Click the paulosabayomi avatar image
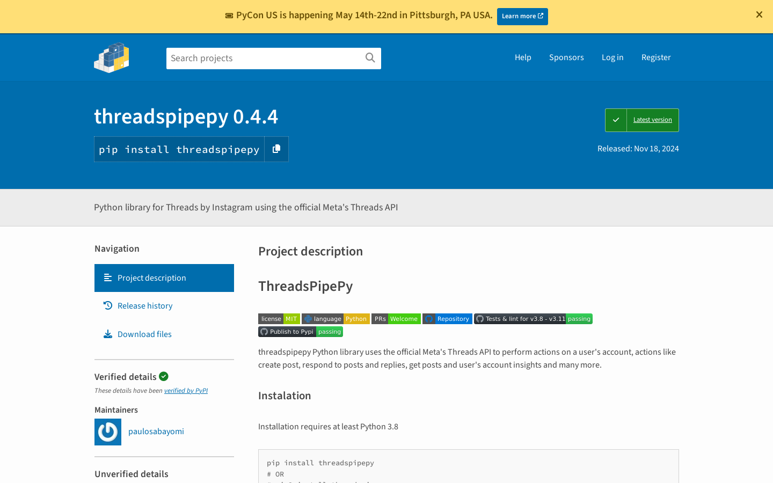The height and width of the screenshot is (483, 773). point(108,432)
